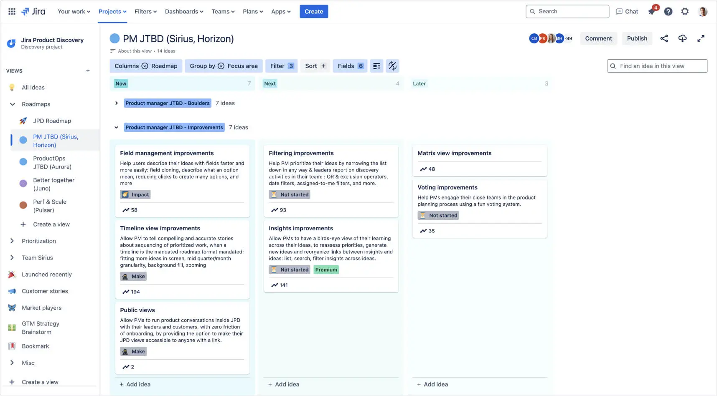Enter fullscreen using the expand arrows icon
Screen dimensions: 717x396
click(701, 38)
